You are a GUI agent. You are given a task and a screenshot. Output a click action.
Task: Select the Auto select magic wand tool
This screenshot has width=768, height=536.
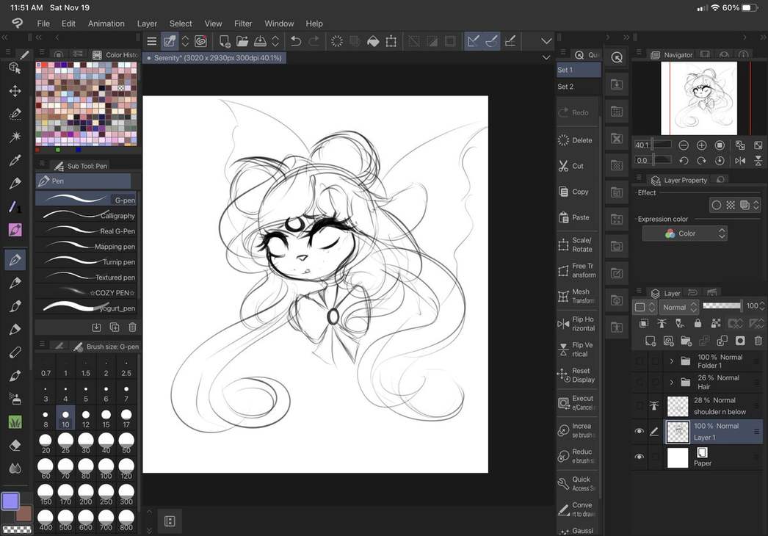(15, 137)
